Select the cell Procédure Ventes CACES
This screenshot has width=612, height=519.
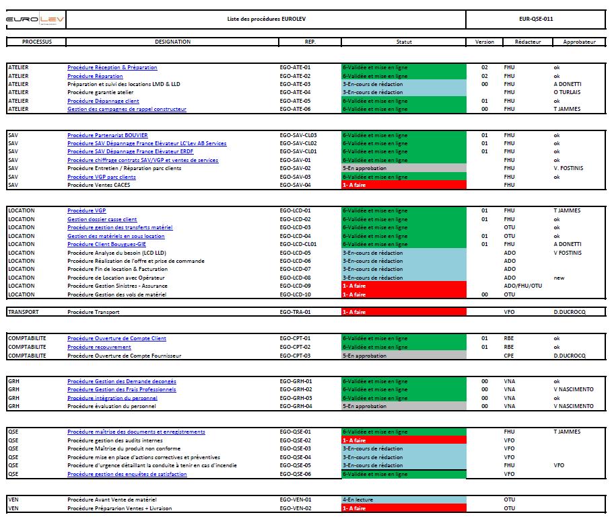(99, 185)
